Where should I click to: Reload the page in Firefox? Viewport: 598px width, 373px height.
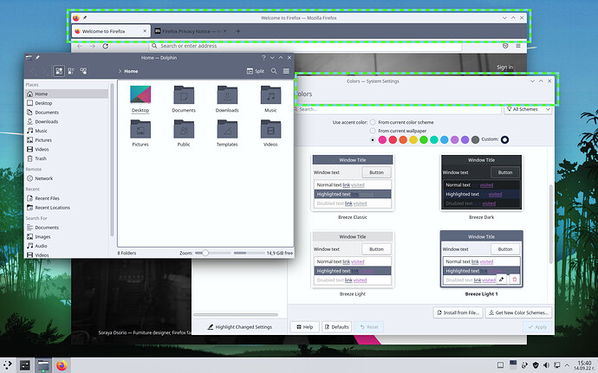point(105,46)
